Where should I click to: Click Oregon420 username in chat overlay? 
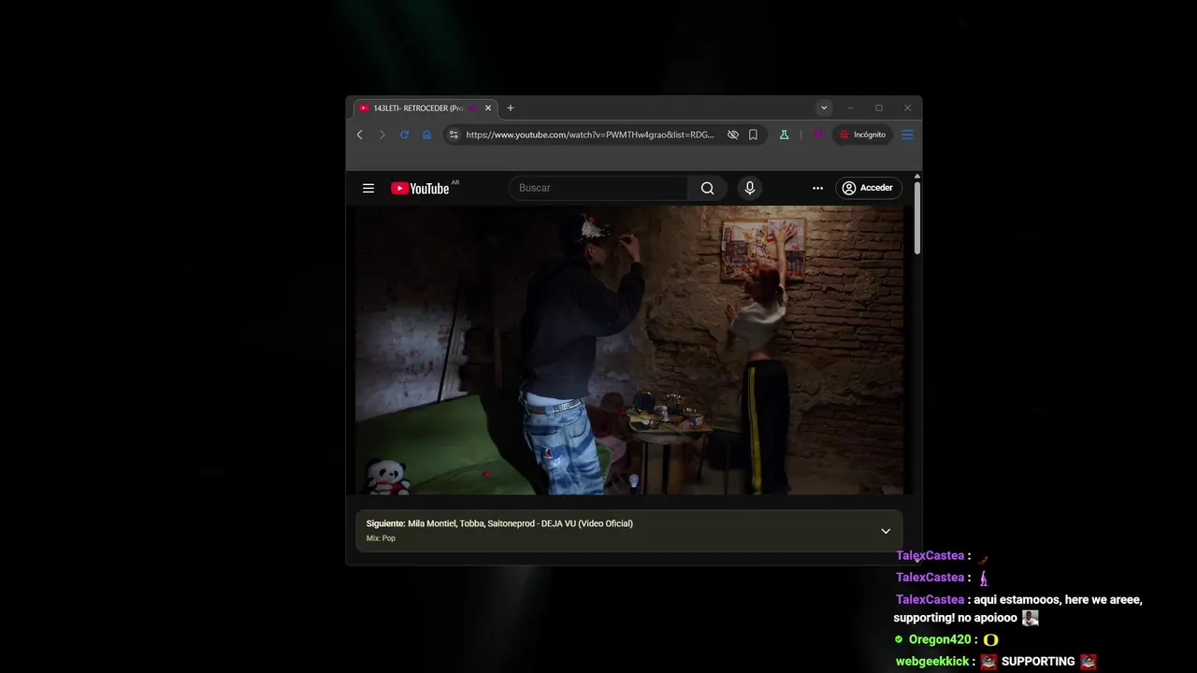(940, 639)
